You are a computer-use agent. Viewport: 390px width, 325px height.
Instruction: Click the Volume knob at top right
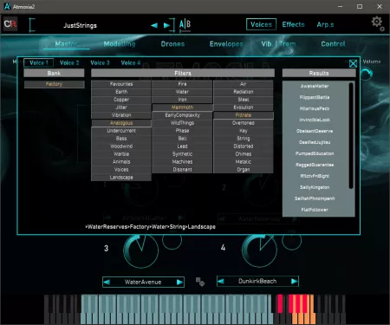coord(367,74)
